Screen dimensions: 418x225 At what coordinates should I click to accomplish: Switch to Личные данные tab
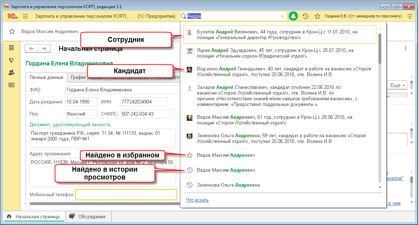point(46,77)
